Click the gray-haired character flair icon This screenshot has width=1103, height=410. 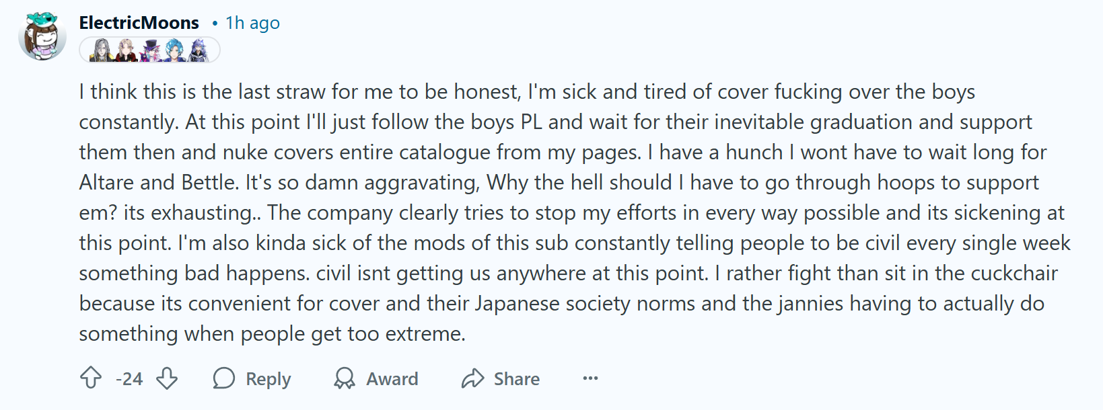pyautogui.click(x=101, y=50)
